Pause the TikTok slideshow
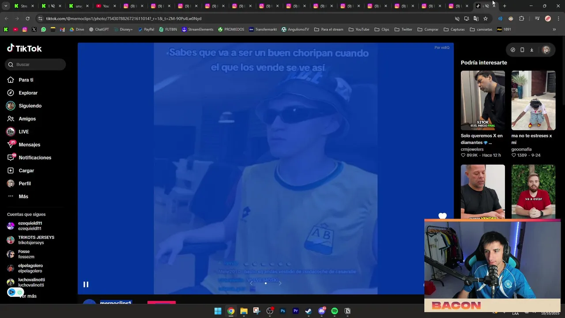This screenshot has height=318, width=565. click(x=86, y=284)
